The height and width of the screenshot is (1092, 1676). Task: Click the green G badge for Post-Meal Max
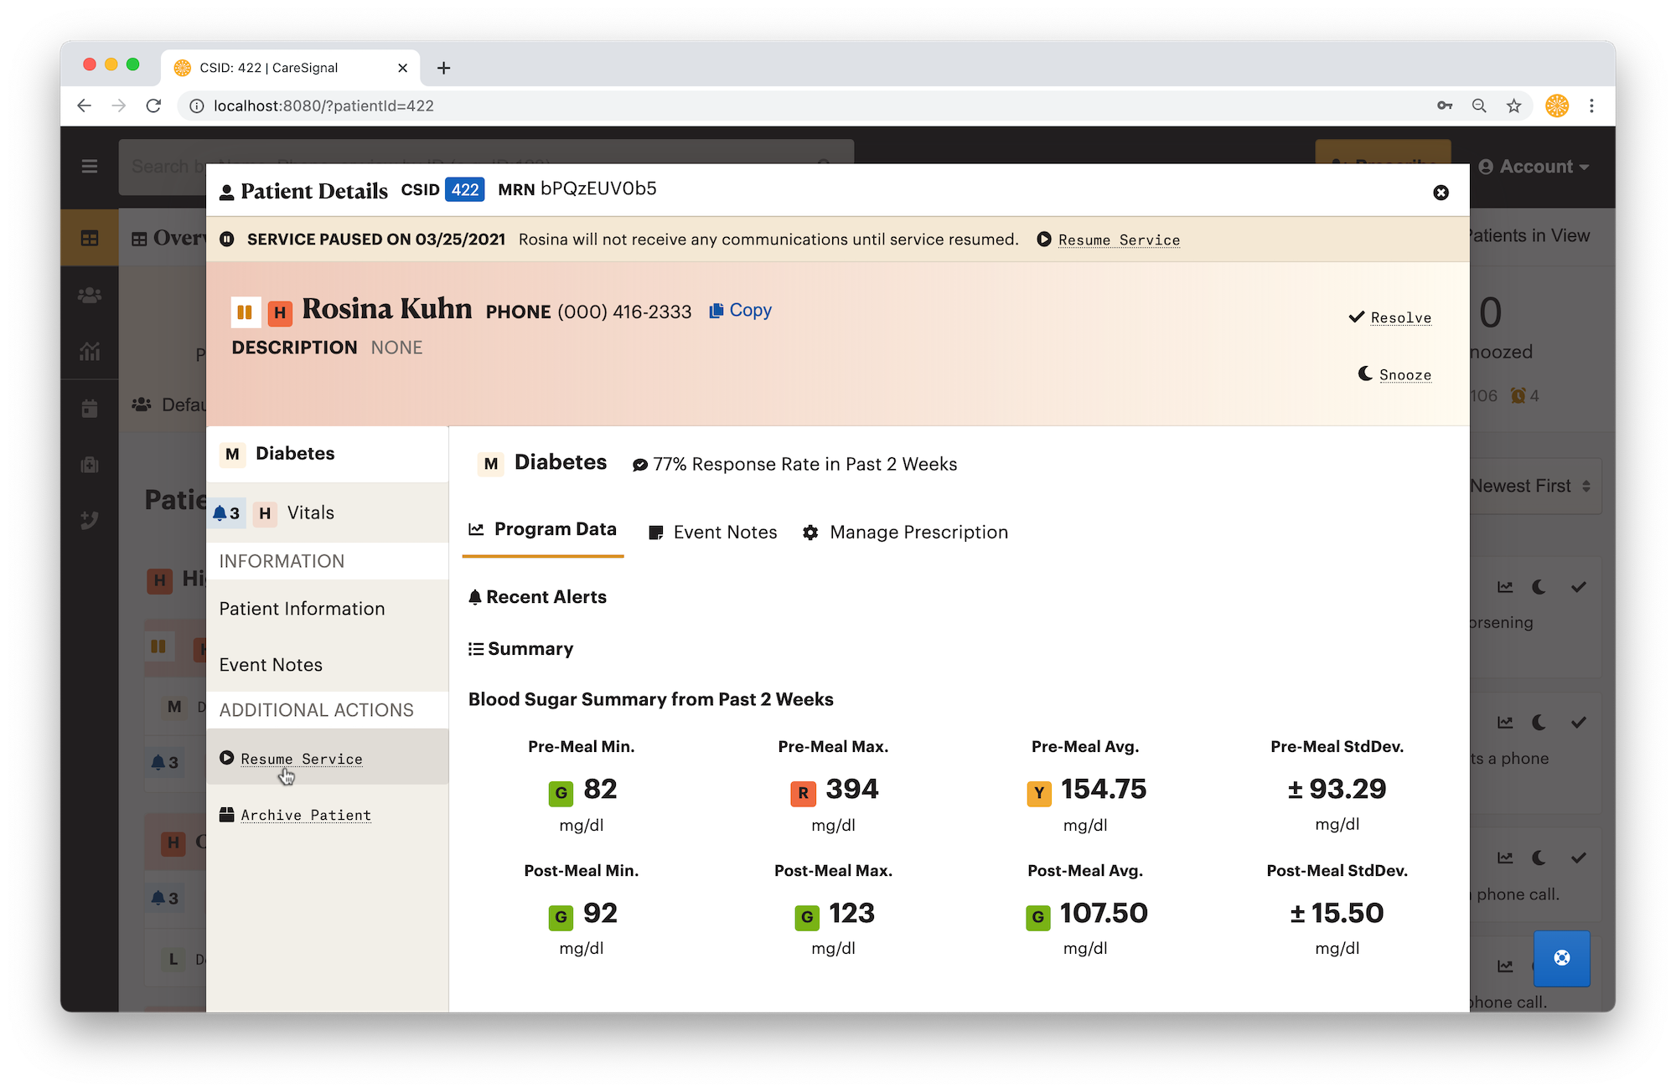[x=807, y=917]
